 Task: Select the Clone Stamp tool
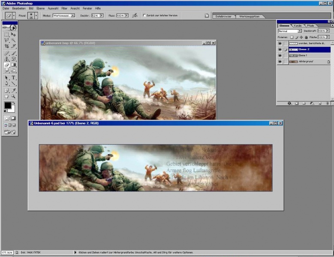pyautogui.click(x=6, y=59)
